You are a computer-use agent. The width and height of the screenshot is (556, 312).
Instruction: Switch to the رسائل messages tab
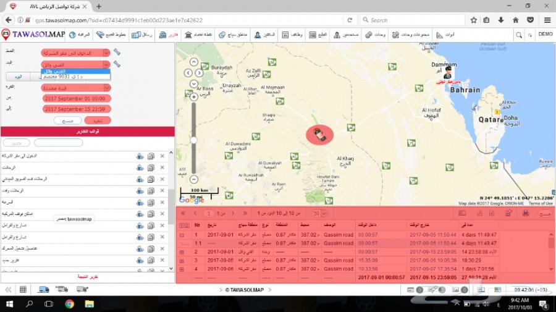pos(141,35)
